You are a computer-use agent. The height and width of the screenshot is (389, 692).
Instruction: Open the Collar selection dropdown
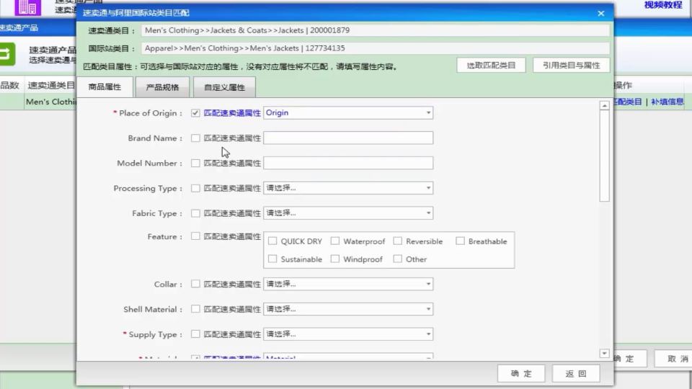348,284
